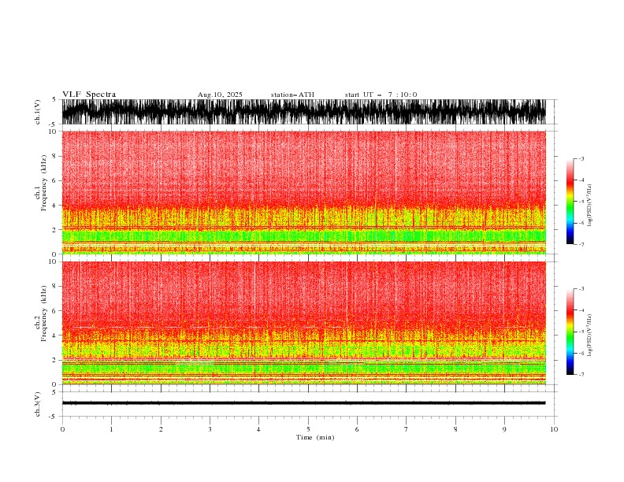Click the 'station=ATH' label
Image resolution: width=624 pixels, height=482 pixels.
(292, 95)
